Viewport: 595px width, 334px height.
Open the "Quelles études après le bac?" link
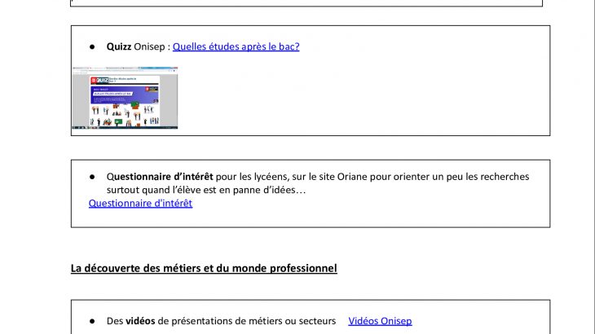[x=236, y=46]
